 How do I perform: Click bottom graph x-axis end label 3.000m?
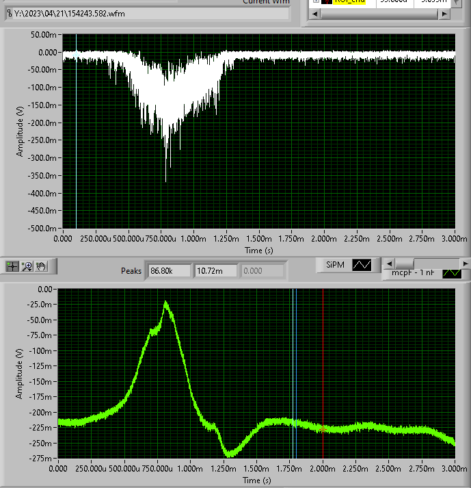[x=454, y=469]
